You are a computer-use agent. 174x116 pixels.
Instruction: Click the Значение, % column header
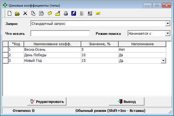(x=100, y=44)
